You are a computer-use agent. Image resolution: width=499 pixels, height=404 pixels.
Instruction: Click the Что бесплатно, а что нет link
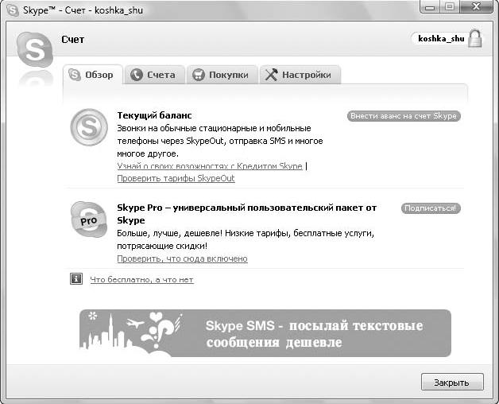coord(141,280)
